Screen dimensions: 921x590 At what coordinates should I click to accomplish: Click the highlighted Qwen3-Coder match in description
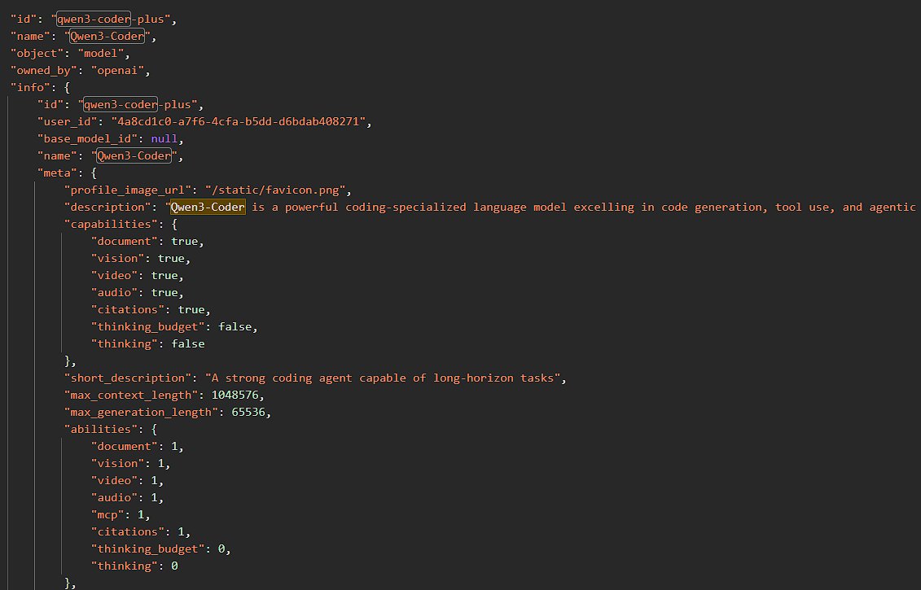tap(208, 208)
